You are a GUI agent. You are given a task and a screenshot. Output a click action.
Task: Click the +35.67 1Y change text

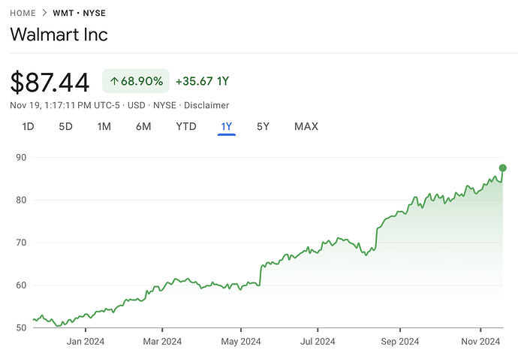[202, 81]
